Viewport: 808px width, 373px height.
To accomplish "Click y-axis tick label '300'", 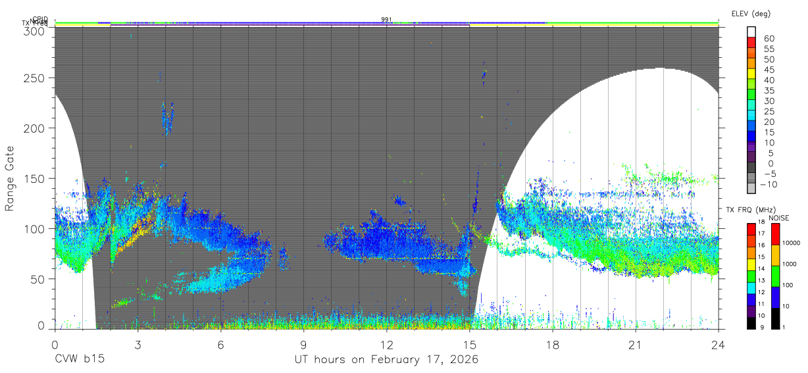I will click(x=34, y=30).
